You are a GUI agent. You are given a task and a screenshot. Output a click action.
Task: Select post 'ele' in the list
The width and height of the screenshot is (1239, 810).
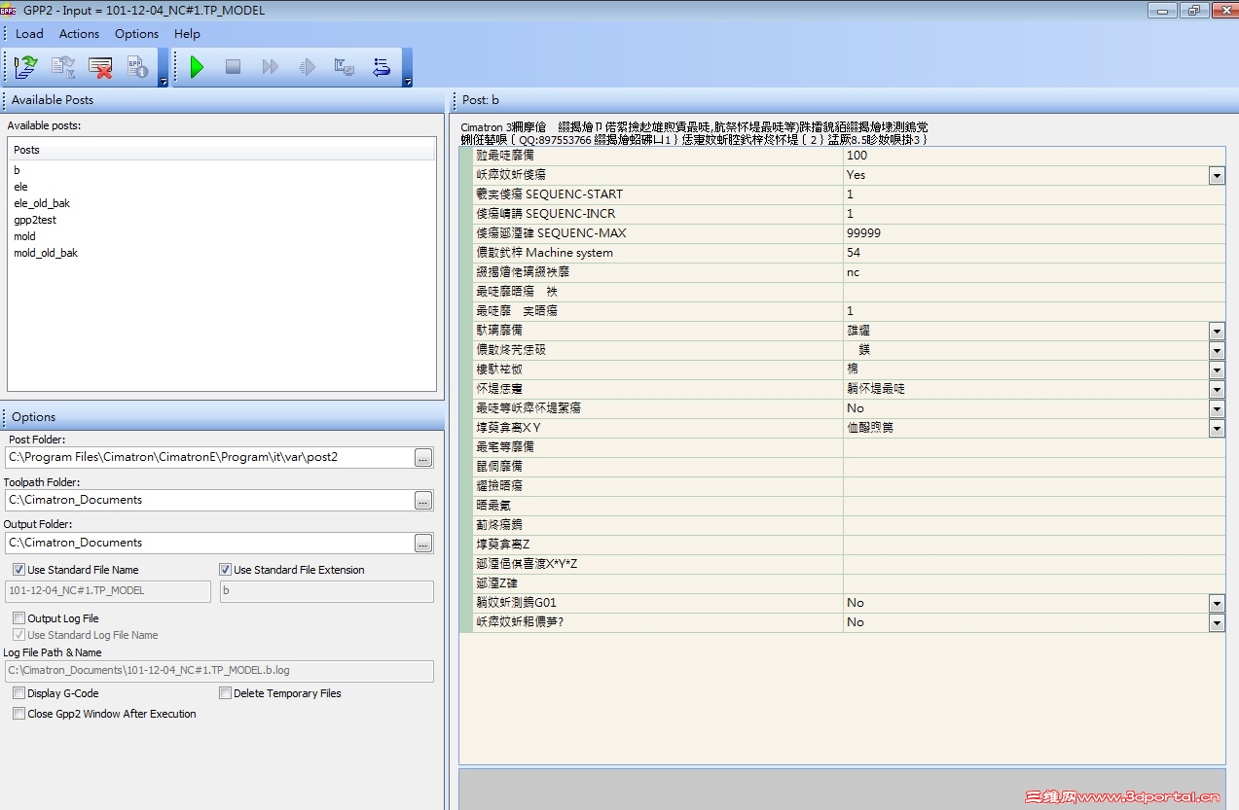click(x=20, y=187)
